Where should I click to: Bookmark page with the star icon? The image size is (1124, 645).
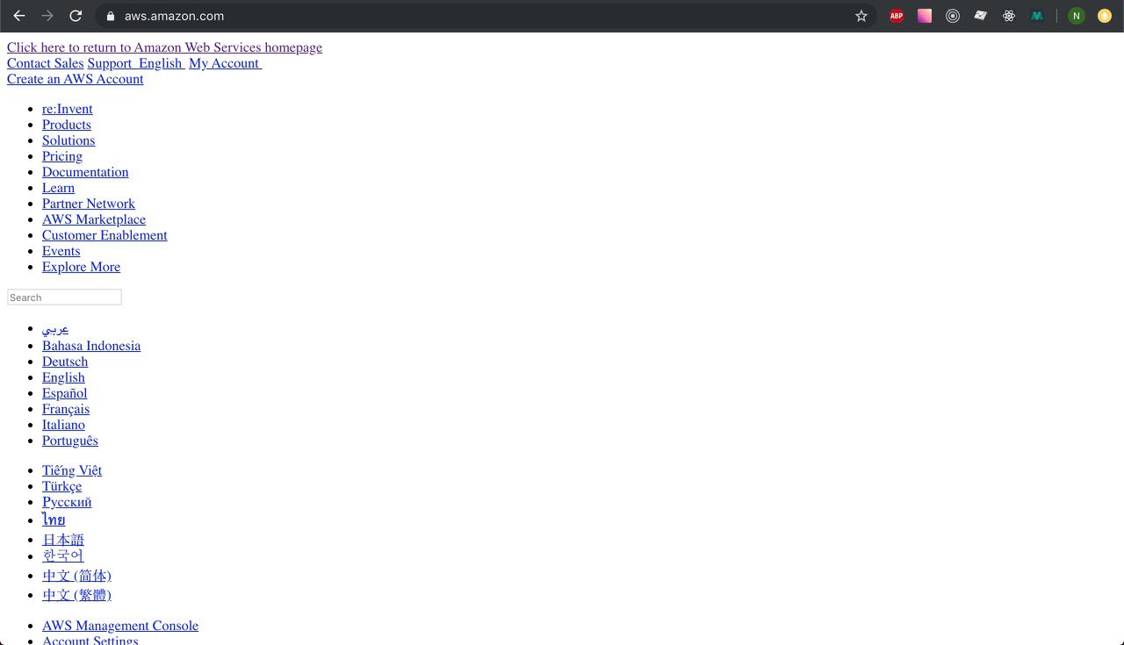pos(861,16)
